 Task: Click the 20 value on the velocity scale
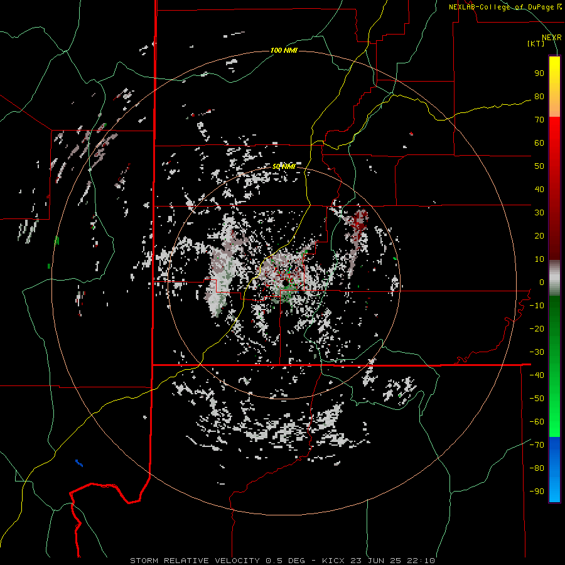pyautogui.click(x=539, y=236)
